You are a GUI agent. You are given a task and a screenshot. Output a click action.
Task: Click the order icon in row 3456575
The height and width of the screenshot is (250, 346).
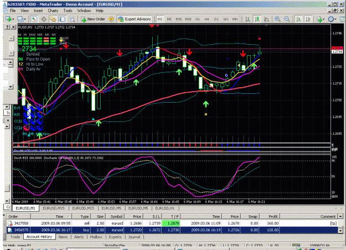click(x=10, y=230)
